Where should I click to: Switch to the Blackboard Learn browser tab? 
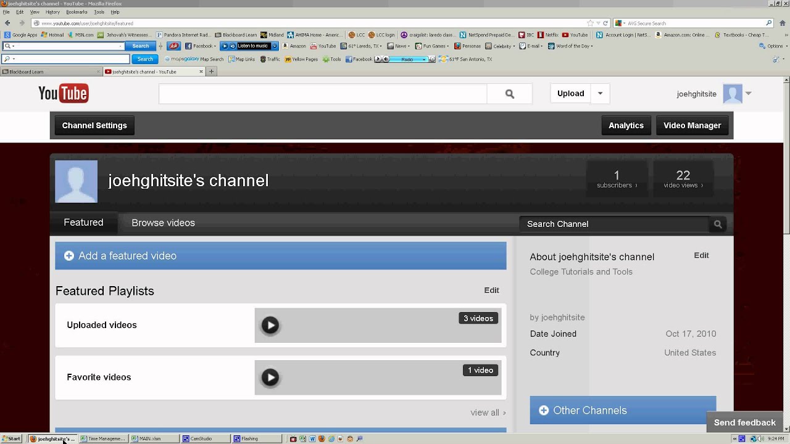49,72
